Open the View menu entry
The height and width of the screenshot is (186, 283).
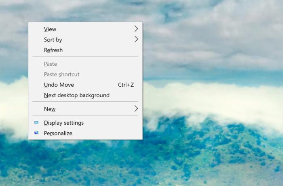[50, 29]
